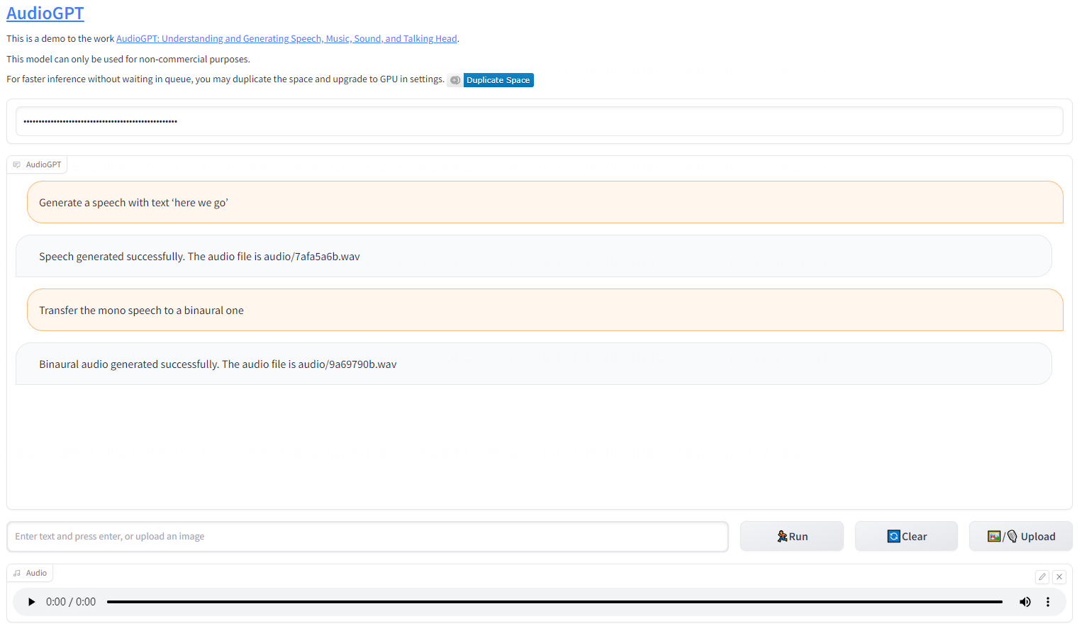Open the AudioGPT title link

click(x=45, y=13)
